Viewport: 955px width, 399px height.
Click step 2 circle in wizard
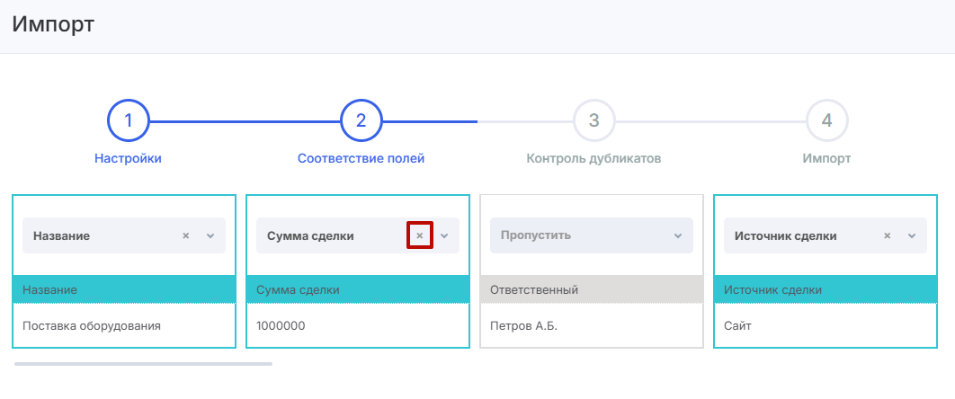point(361,120)
